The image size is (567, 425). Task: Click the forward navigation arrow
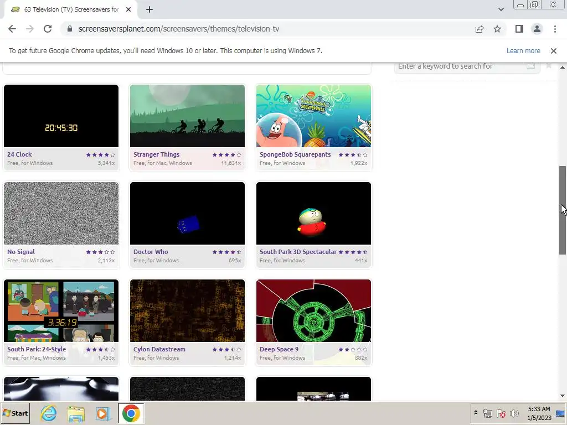point(30,29)
